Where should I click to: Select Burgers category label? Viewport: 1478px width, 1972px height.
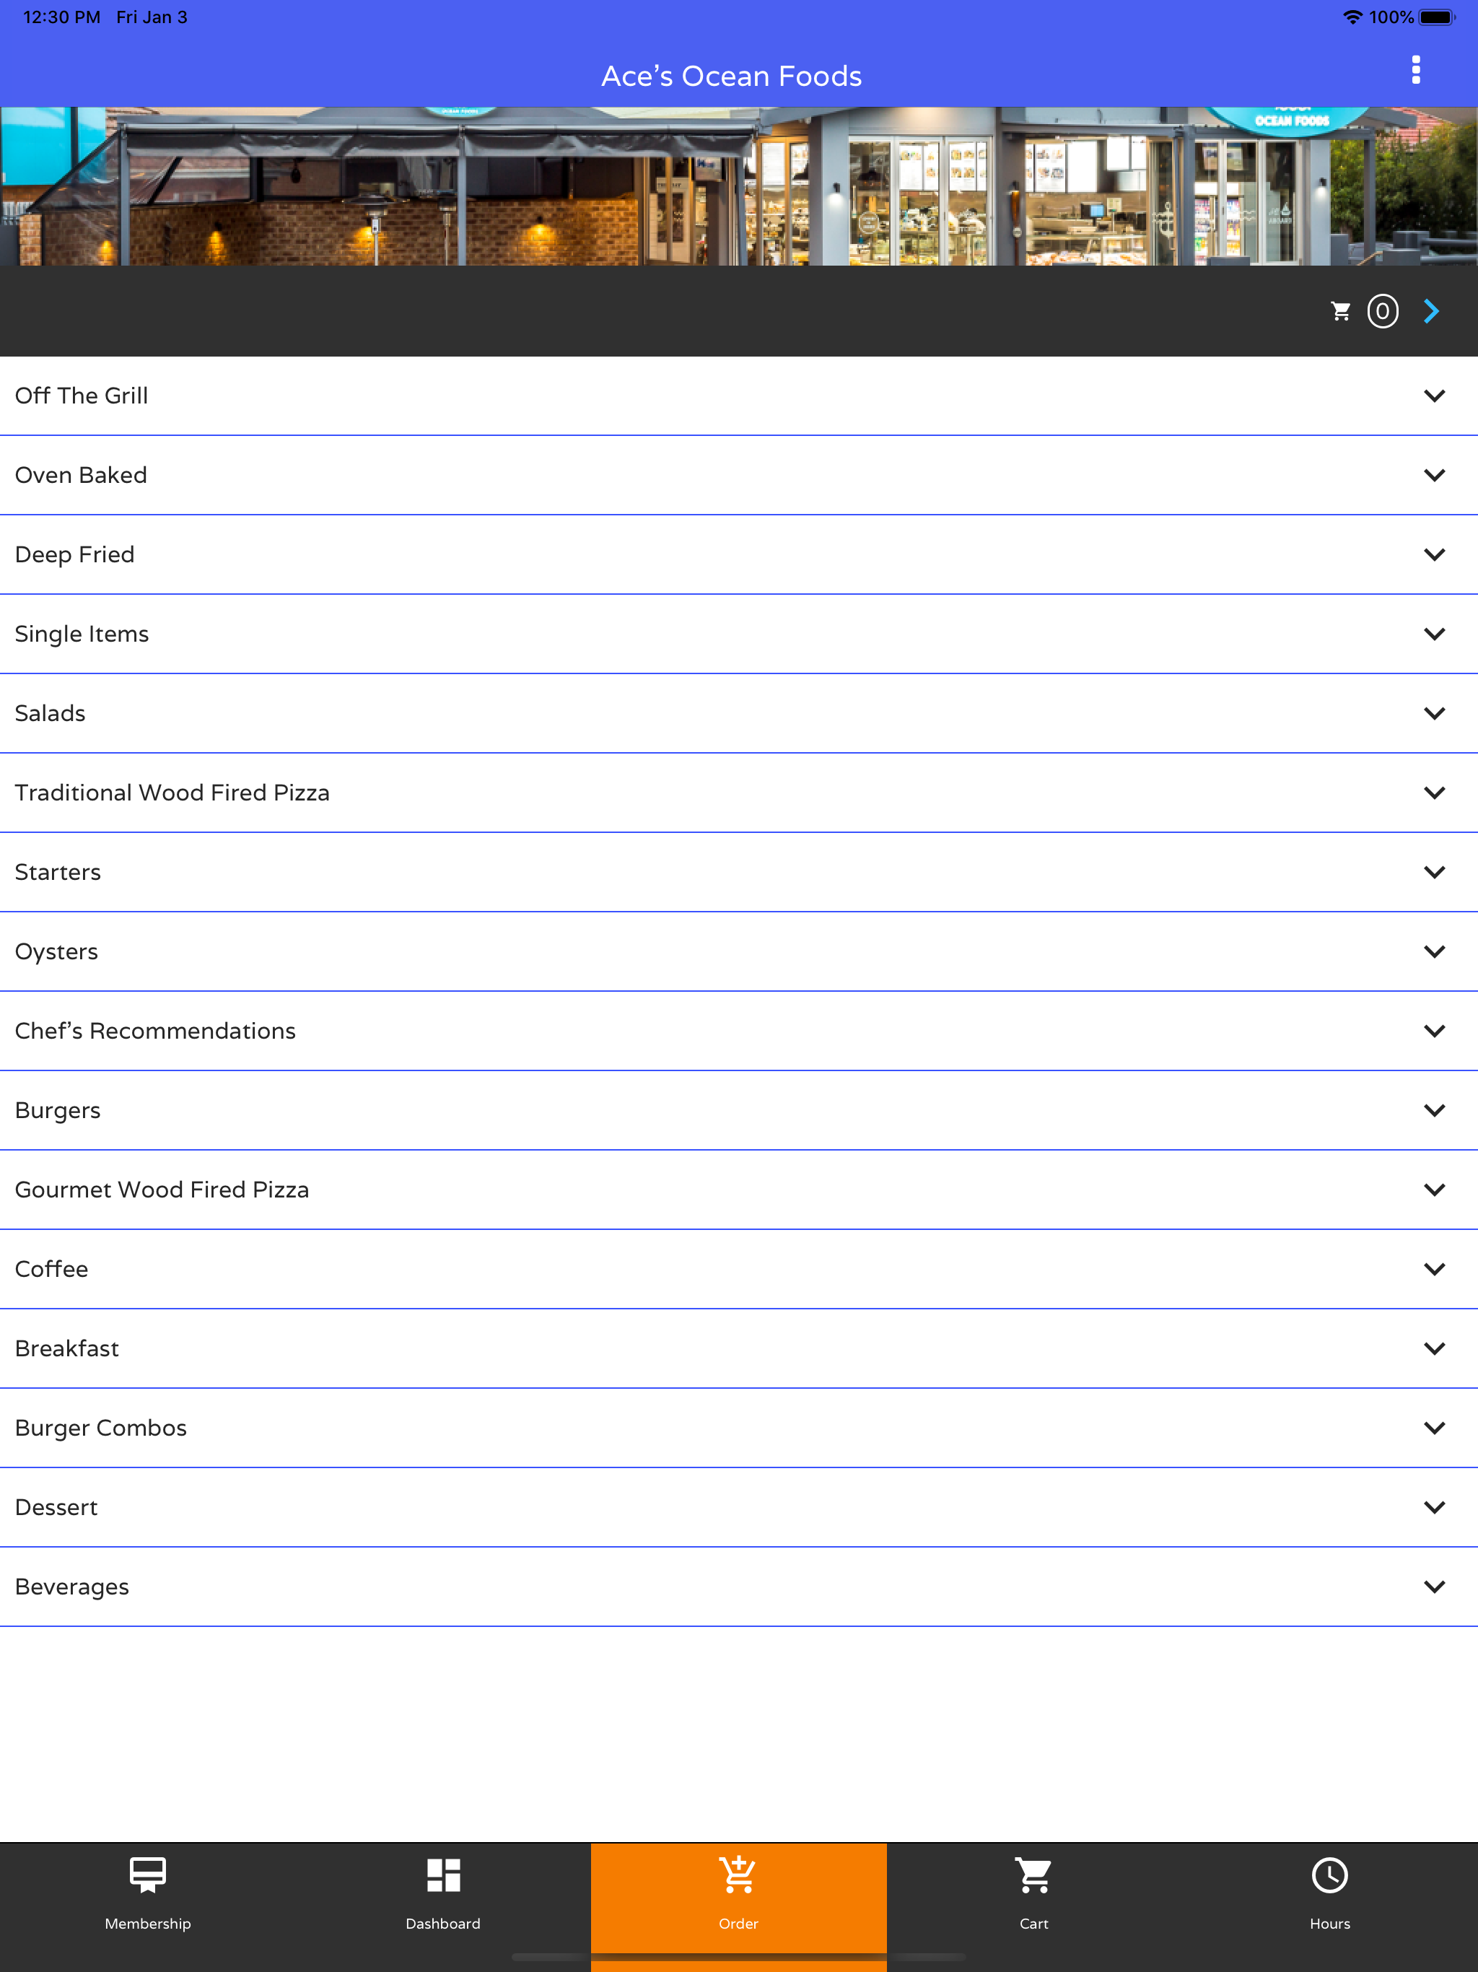[58, 1111]
